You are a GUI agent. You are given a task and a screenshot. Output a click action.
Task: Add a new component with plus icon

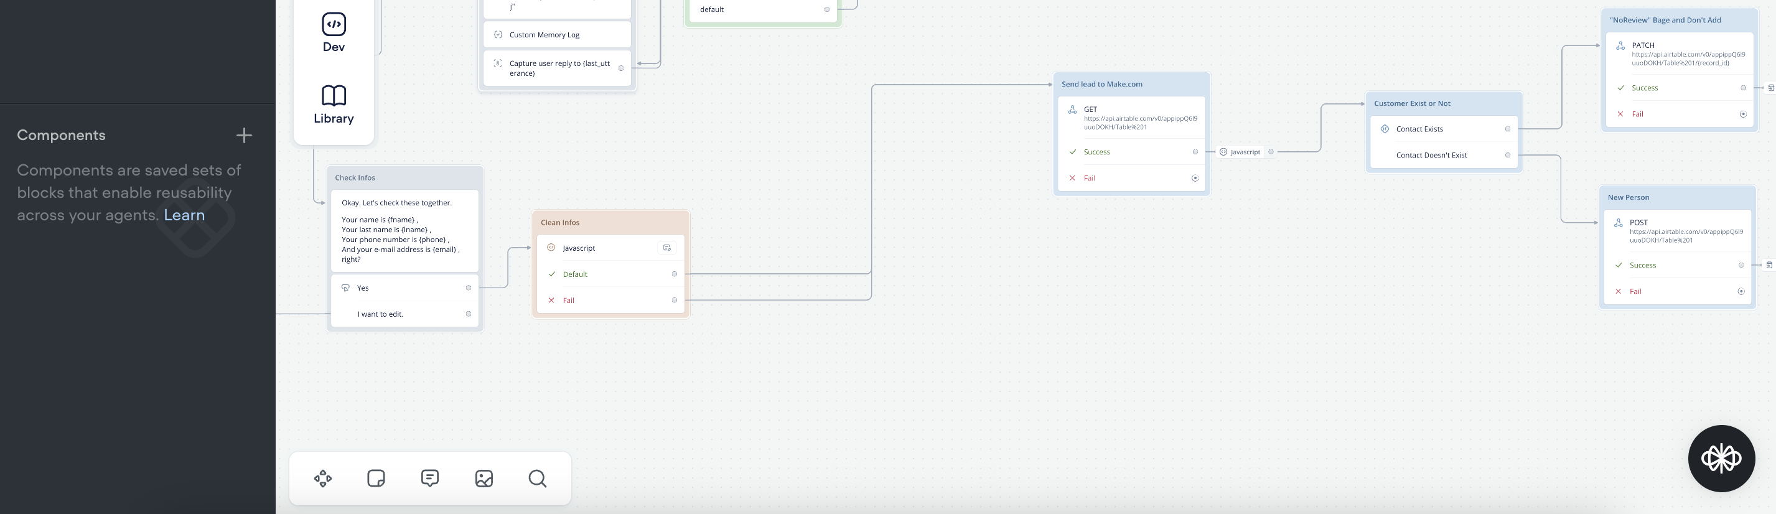pyautogui.click(x=244, y=135)
